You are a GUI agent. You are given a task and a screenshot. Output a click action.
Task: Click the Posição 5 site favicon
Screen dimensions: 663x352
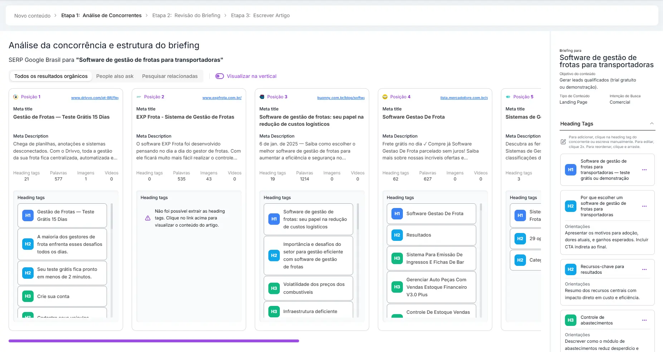(508, 97)
